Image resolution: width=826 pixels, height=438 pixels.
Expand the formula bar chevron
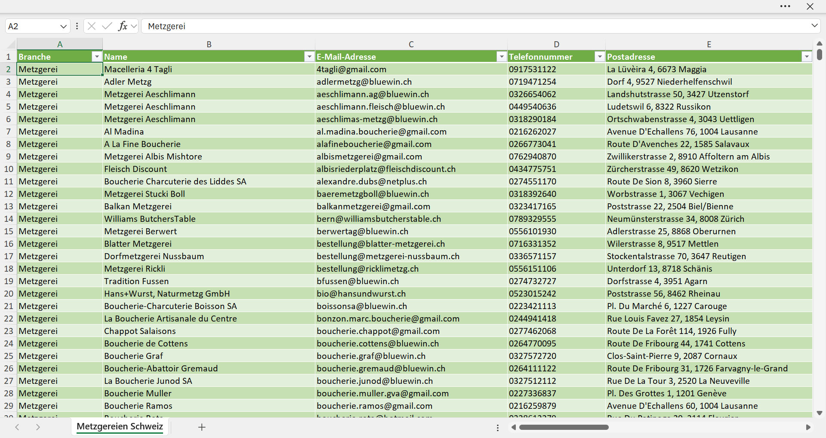(x=814, y=26)
